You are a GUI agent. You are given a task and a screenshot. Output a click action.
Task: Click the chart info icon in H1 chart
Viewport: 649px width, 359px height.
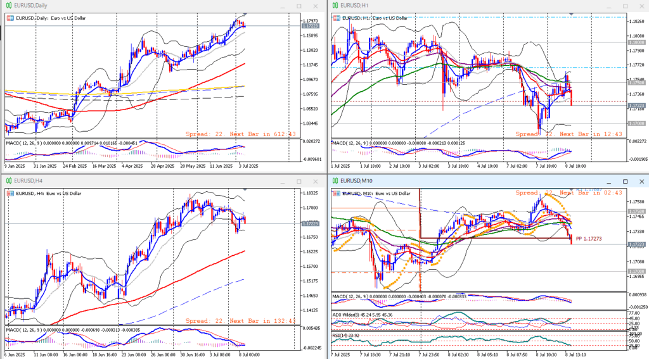point(337,18)
